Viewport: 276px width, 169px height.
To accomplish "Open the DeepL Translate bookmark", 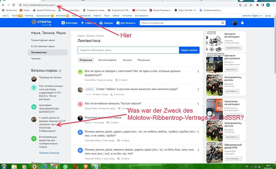I will [186, 10].
